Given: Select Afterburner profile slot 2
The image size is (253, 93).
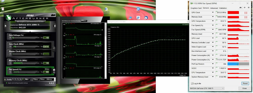Looking at the screenshot, I should 16,79.
